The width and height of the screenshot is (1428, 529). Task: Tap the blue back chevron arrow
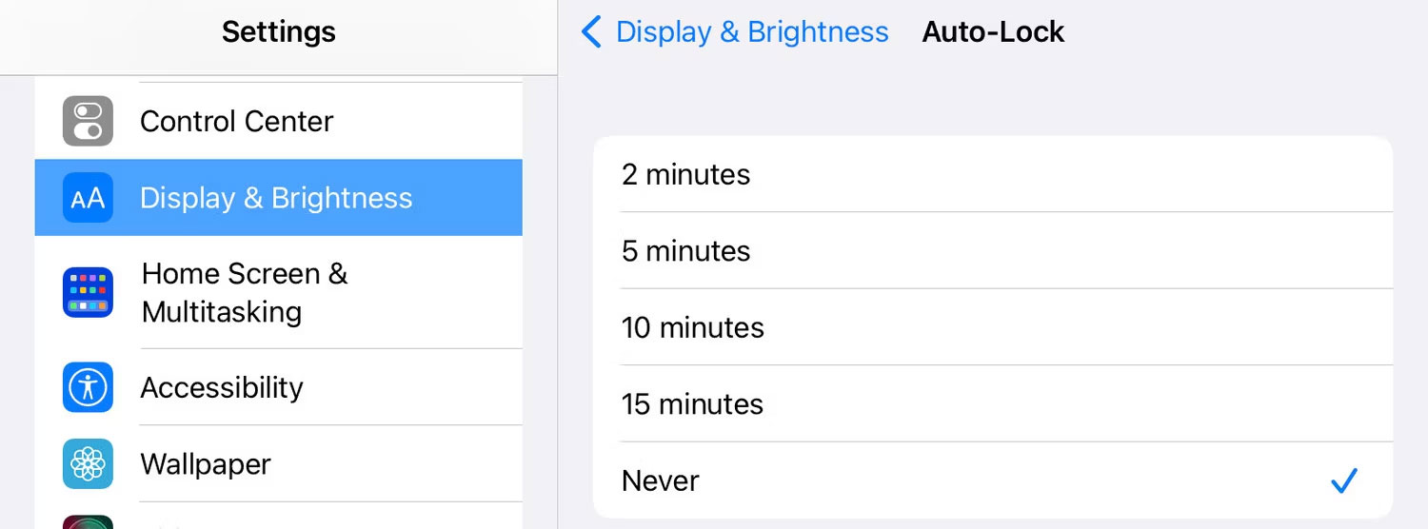(x=591, y=31)
